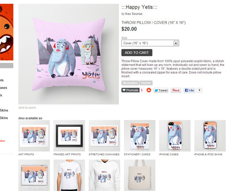
Task: Zoom the main pillow product image
Action: pyautogui.click(x=69, y=54)
